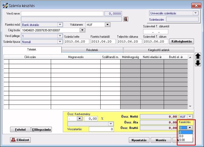This screenshot has height=147, width=204.
Task: Move item down with the down arrow
Action: click(x=198, y=63)
